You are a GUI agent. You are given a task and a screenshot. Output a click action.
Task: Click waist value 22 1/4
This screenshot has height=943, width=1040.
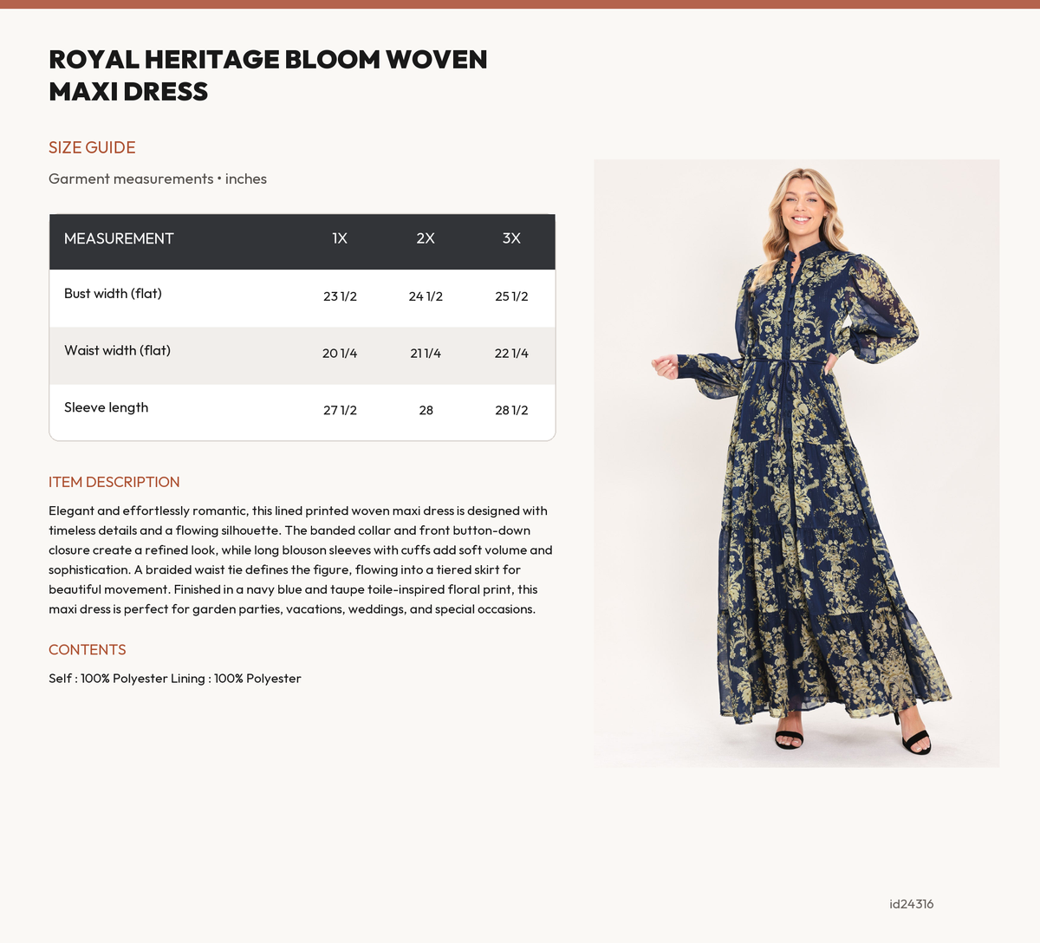point(511,354)
